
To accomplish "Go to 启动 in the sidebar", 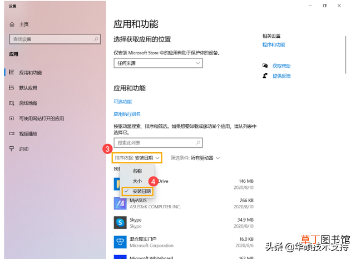I will [24, 149].
